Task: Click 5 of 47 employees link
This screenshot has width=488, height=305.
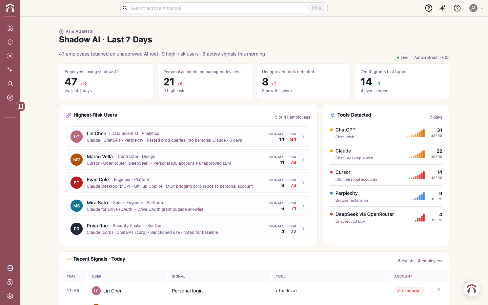Action: pyautogui.click(x=292, y=117)
